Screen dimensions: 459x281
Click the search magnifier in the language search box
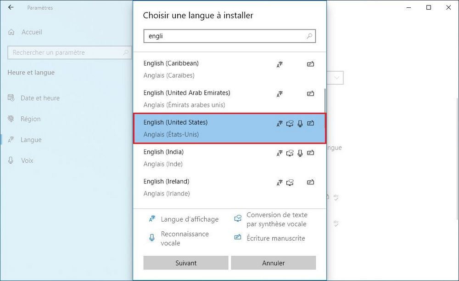pos(309,36)
